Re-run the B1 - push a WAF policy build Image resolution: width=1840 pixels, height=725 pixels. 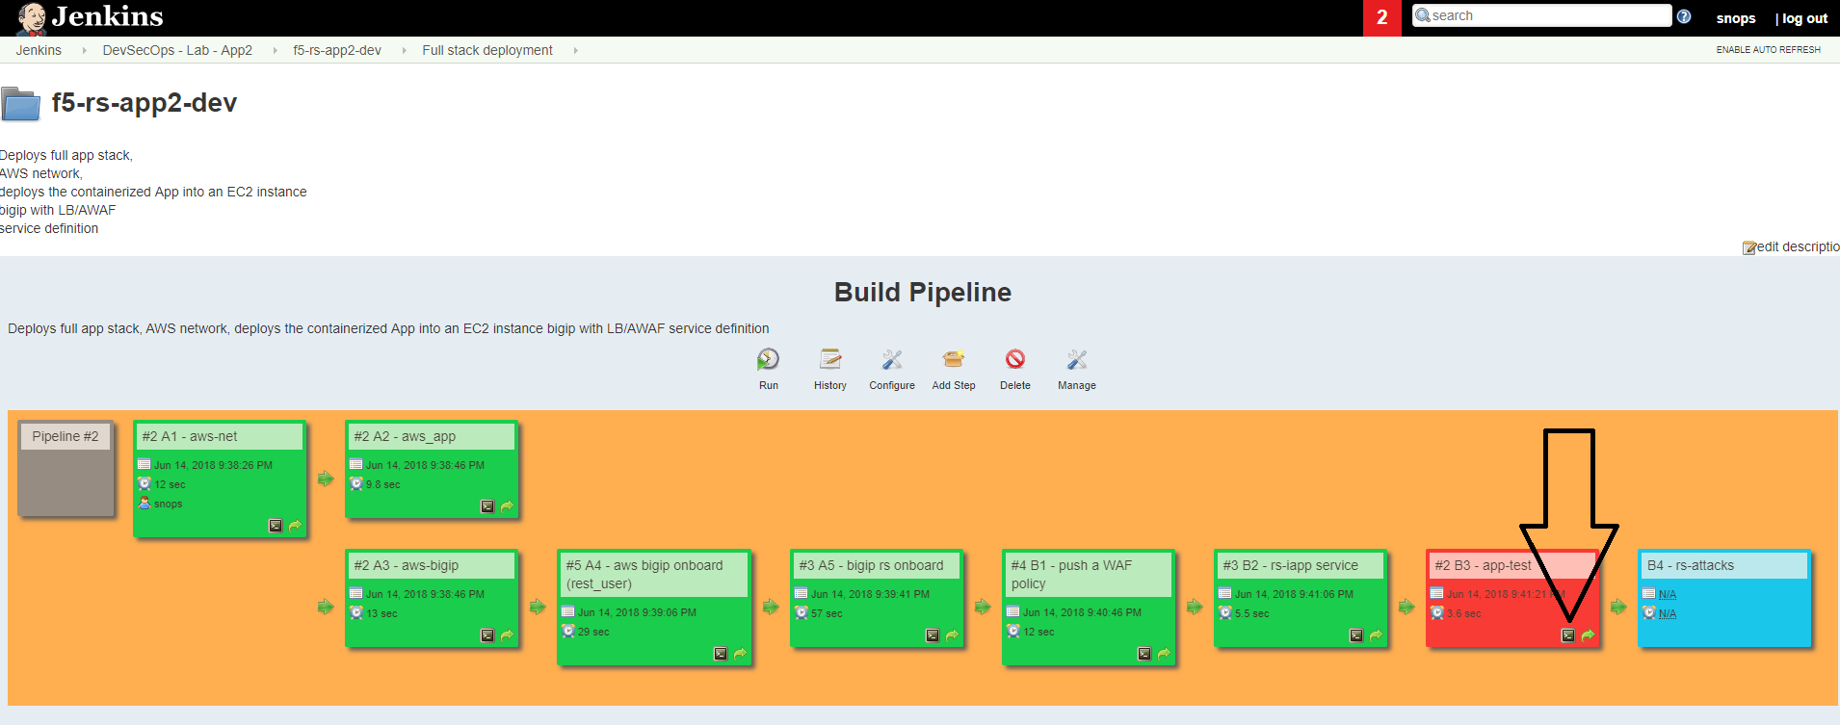pos(1164,654)
